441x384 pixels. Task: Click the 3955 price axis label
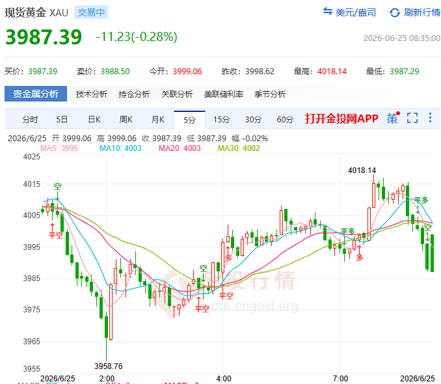(x=31, y=369)
